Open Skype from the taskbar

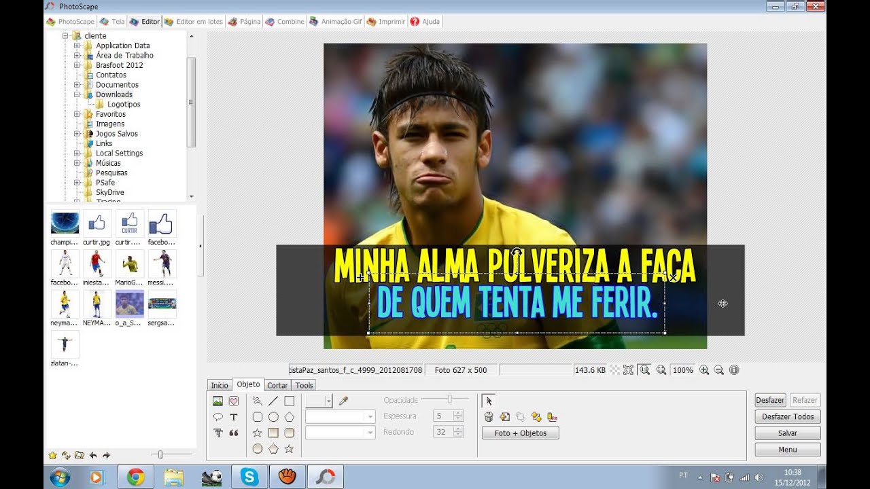coord(249,477)
